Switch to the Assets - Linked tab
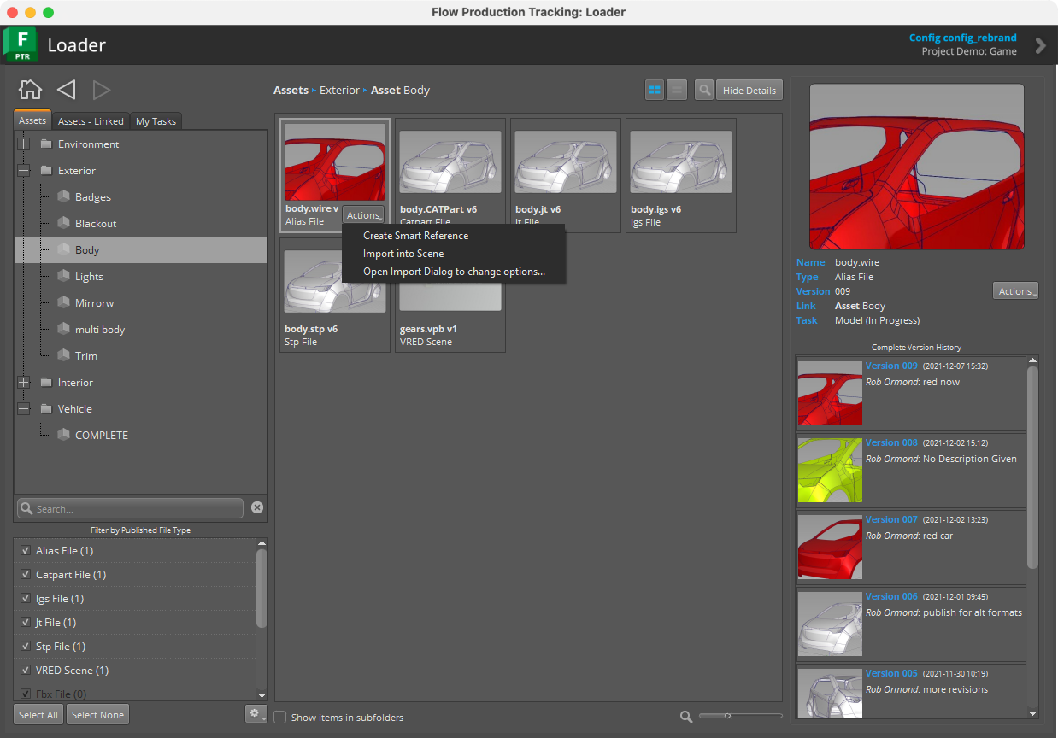1058x738 pixels. (x=91, y=121)
